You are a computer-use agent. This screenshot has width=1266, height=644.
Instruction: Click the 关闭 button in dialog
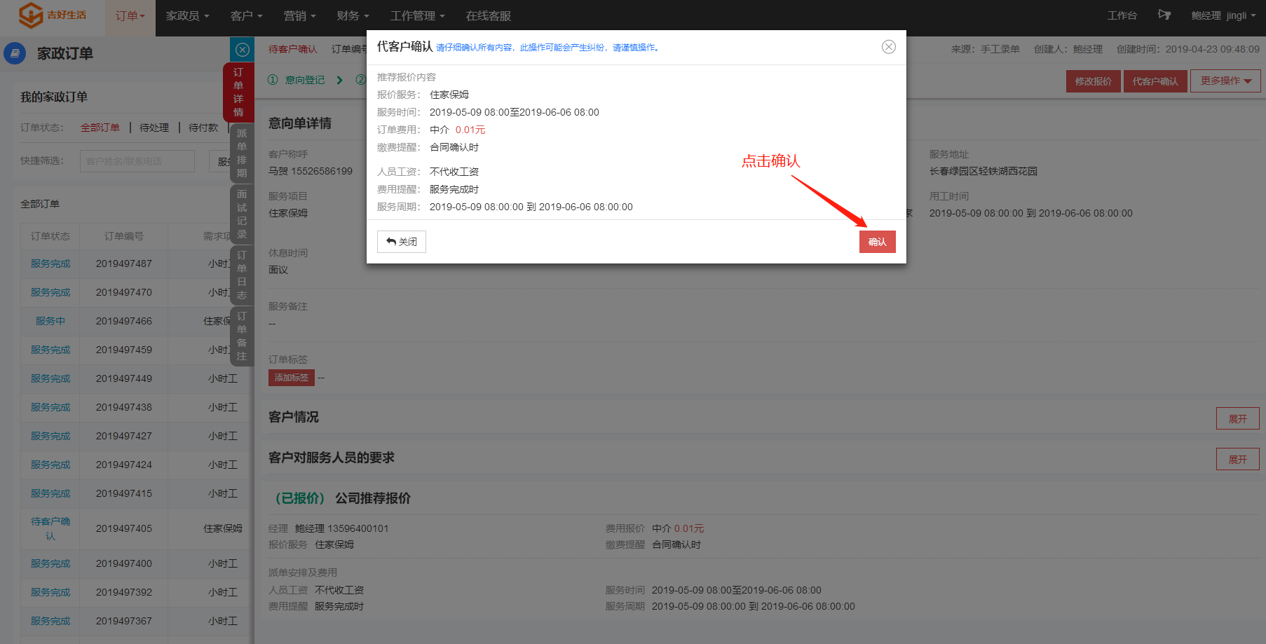point(402,242)
